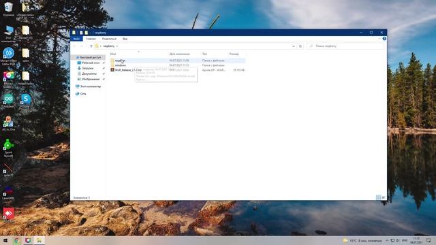The image size is (436, 245).
Task: Expand the chevron after raspberry breadcrumb
Action: tap(117, 46)
